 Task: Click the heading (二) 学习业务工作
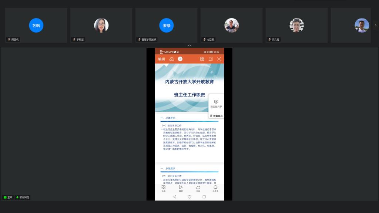(172, 176)
